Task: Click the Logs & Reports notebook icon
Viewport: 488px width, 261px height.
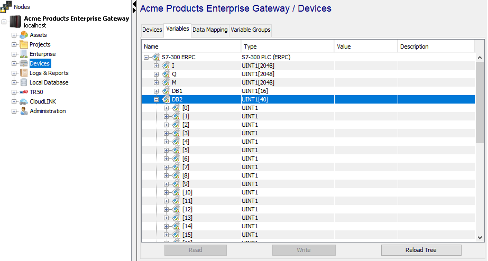Action: coord(24,73)
